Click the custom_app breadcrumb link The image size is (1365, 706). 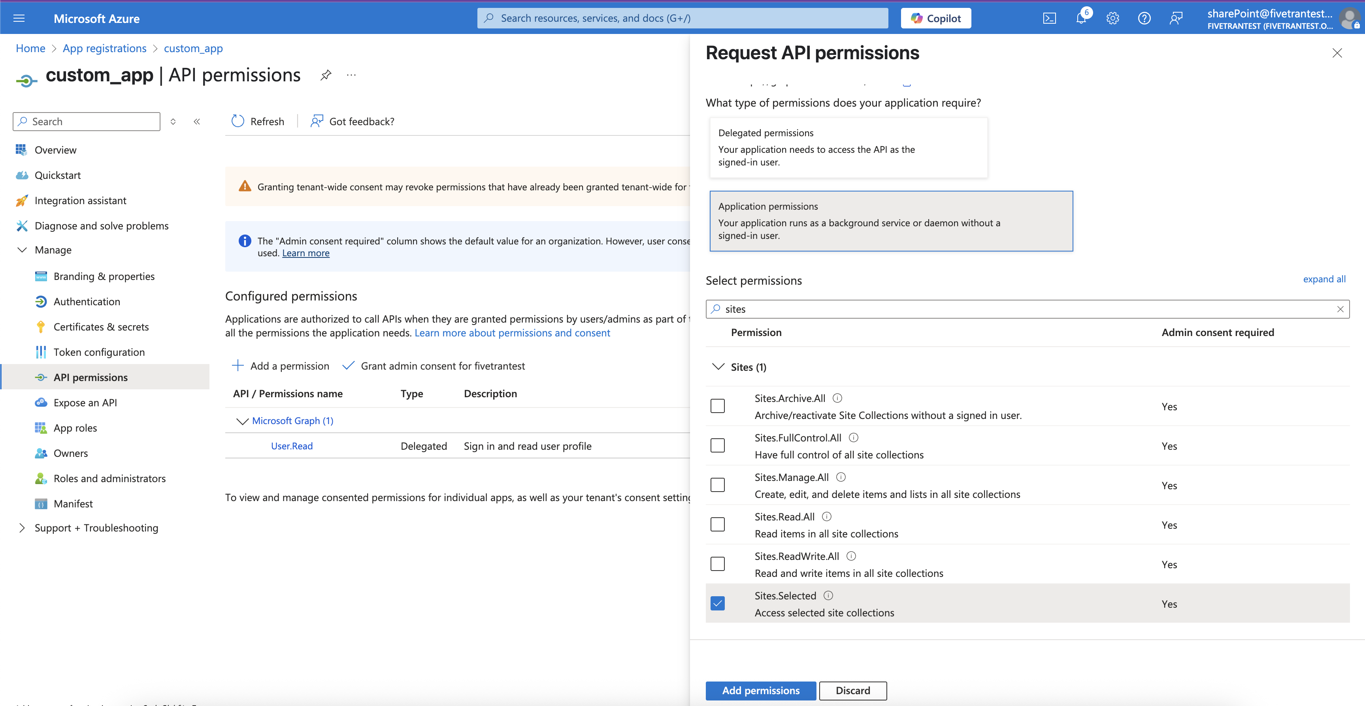click(x=193, y=48)
